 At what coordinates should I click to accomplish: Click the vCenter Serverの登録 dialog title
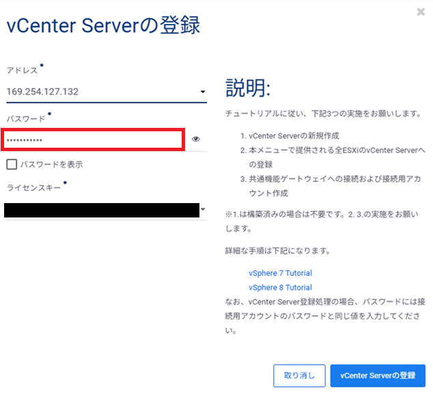click(103, 26)
